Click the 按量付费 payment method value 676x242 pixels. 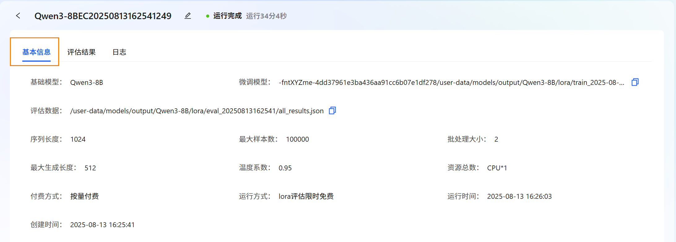(84, 196)
